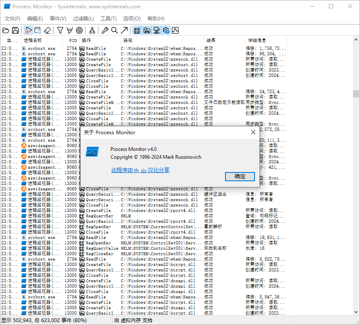Open the 此程序由 th_sjy 汉化分享 link
This screenshot has height=325, width=360.
click(x=140, y=170)
